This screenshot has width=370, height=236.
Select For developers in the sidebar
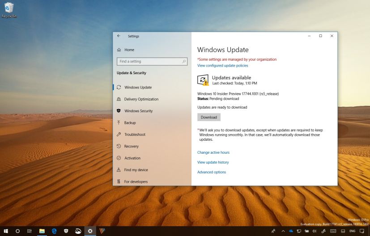[132, 181]
